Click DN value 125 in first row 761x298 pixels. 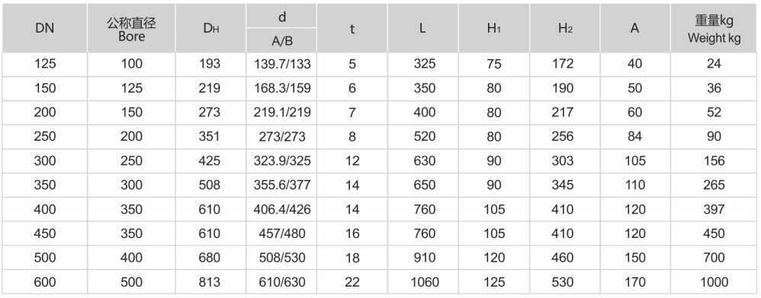tap(45, 65)
